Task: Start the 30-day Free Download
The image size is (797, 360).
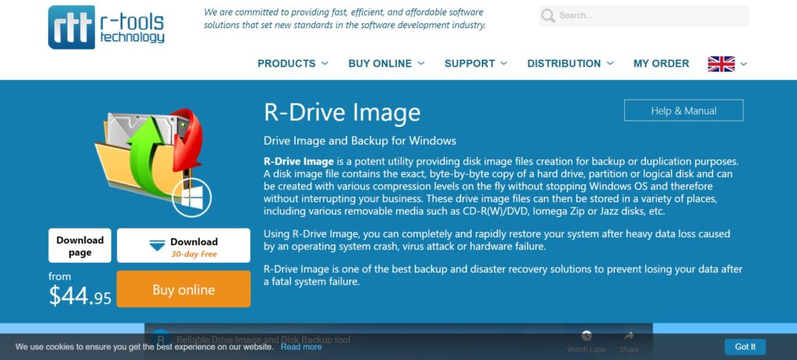Action: coord(184,246)
